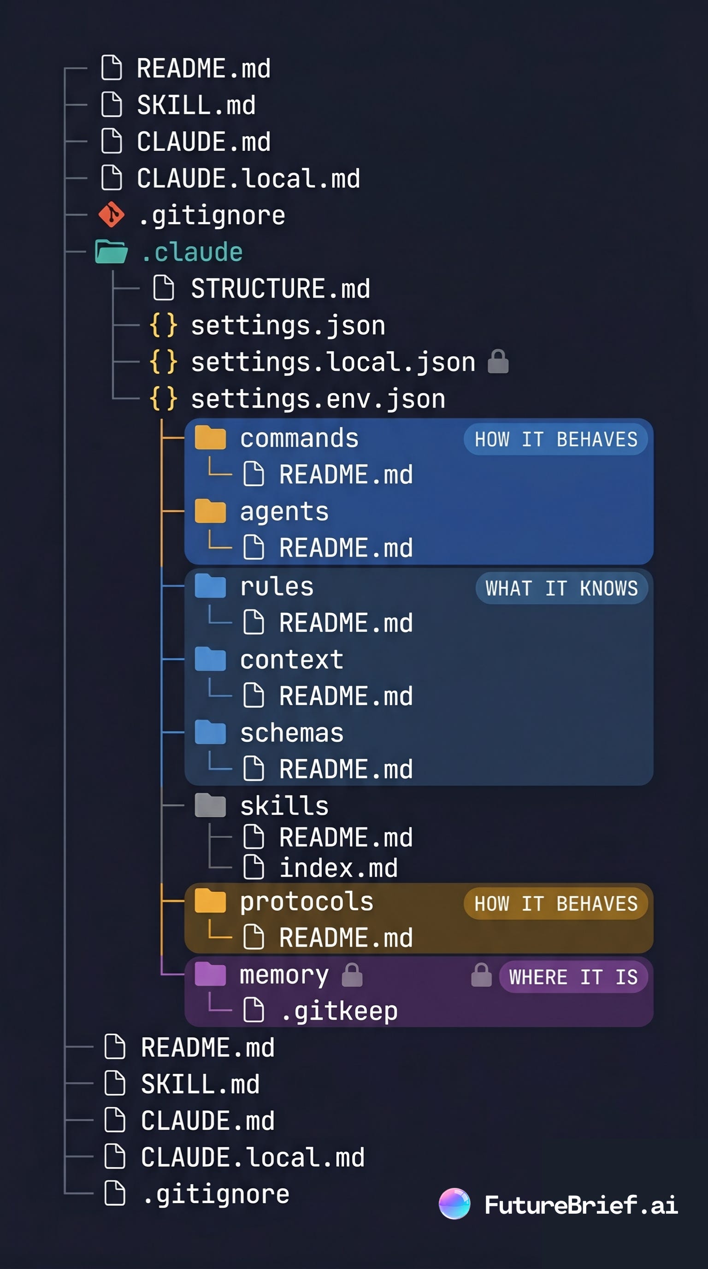
Task: Open README.md inside the skills folder
Action: click(x=346, y=837)
